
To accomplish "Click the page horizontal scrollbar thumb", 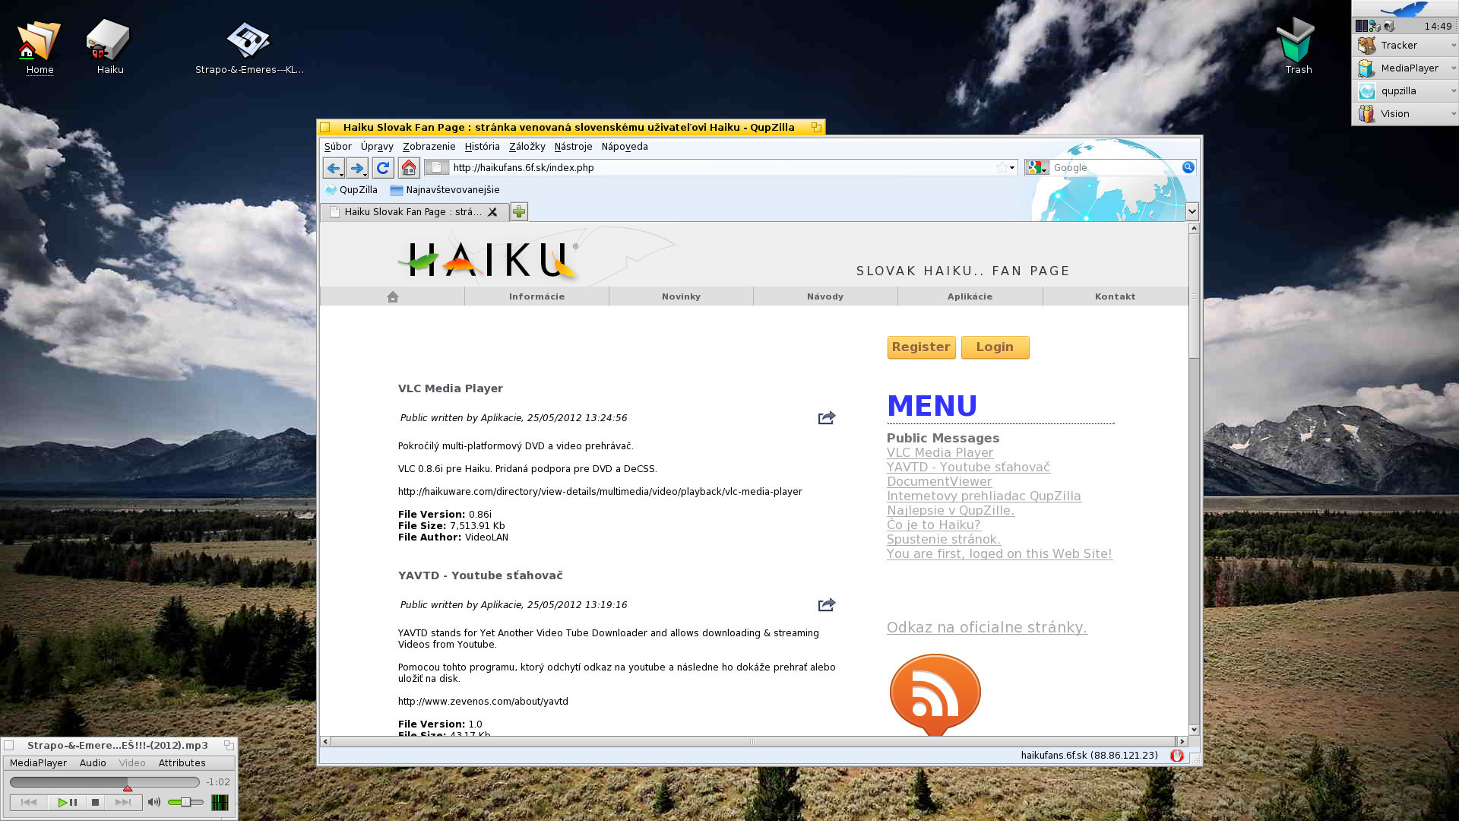I will pos(753,742).
